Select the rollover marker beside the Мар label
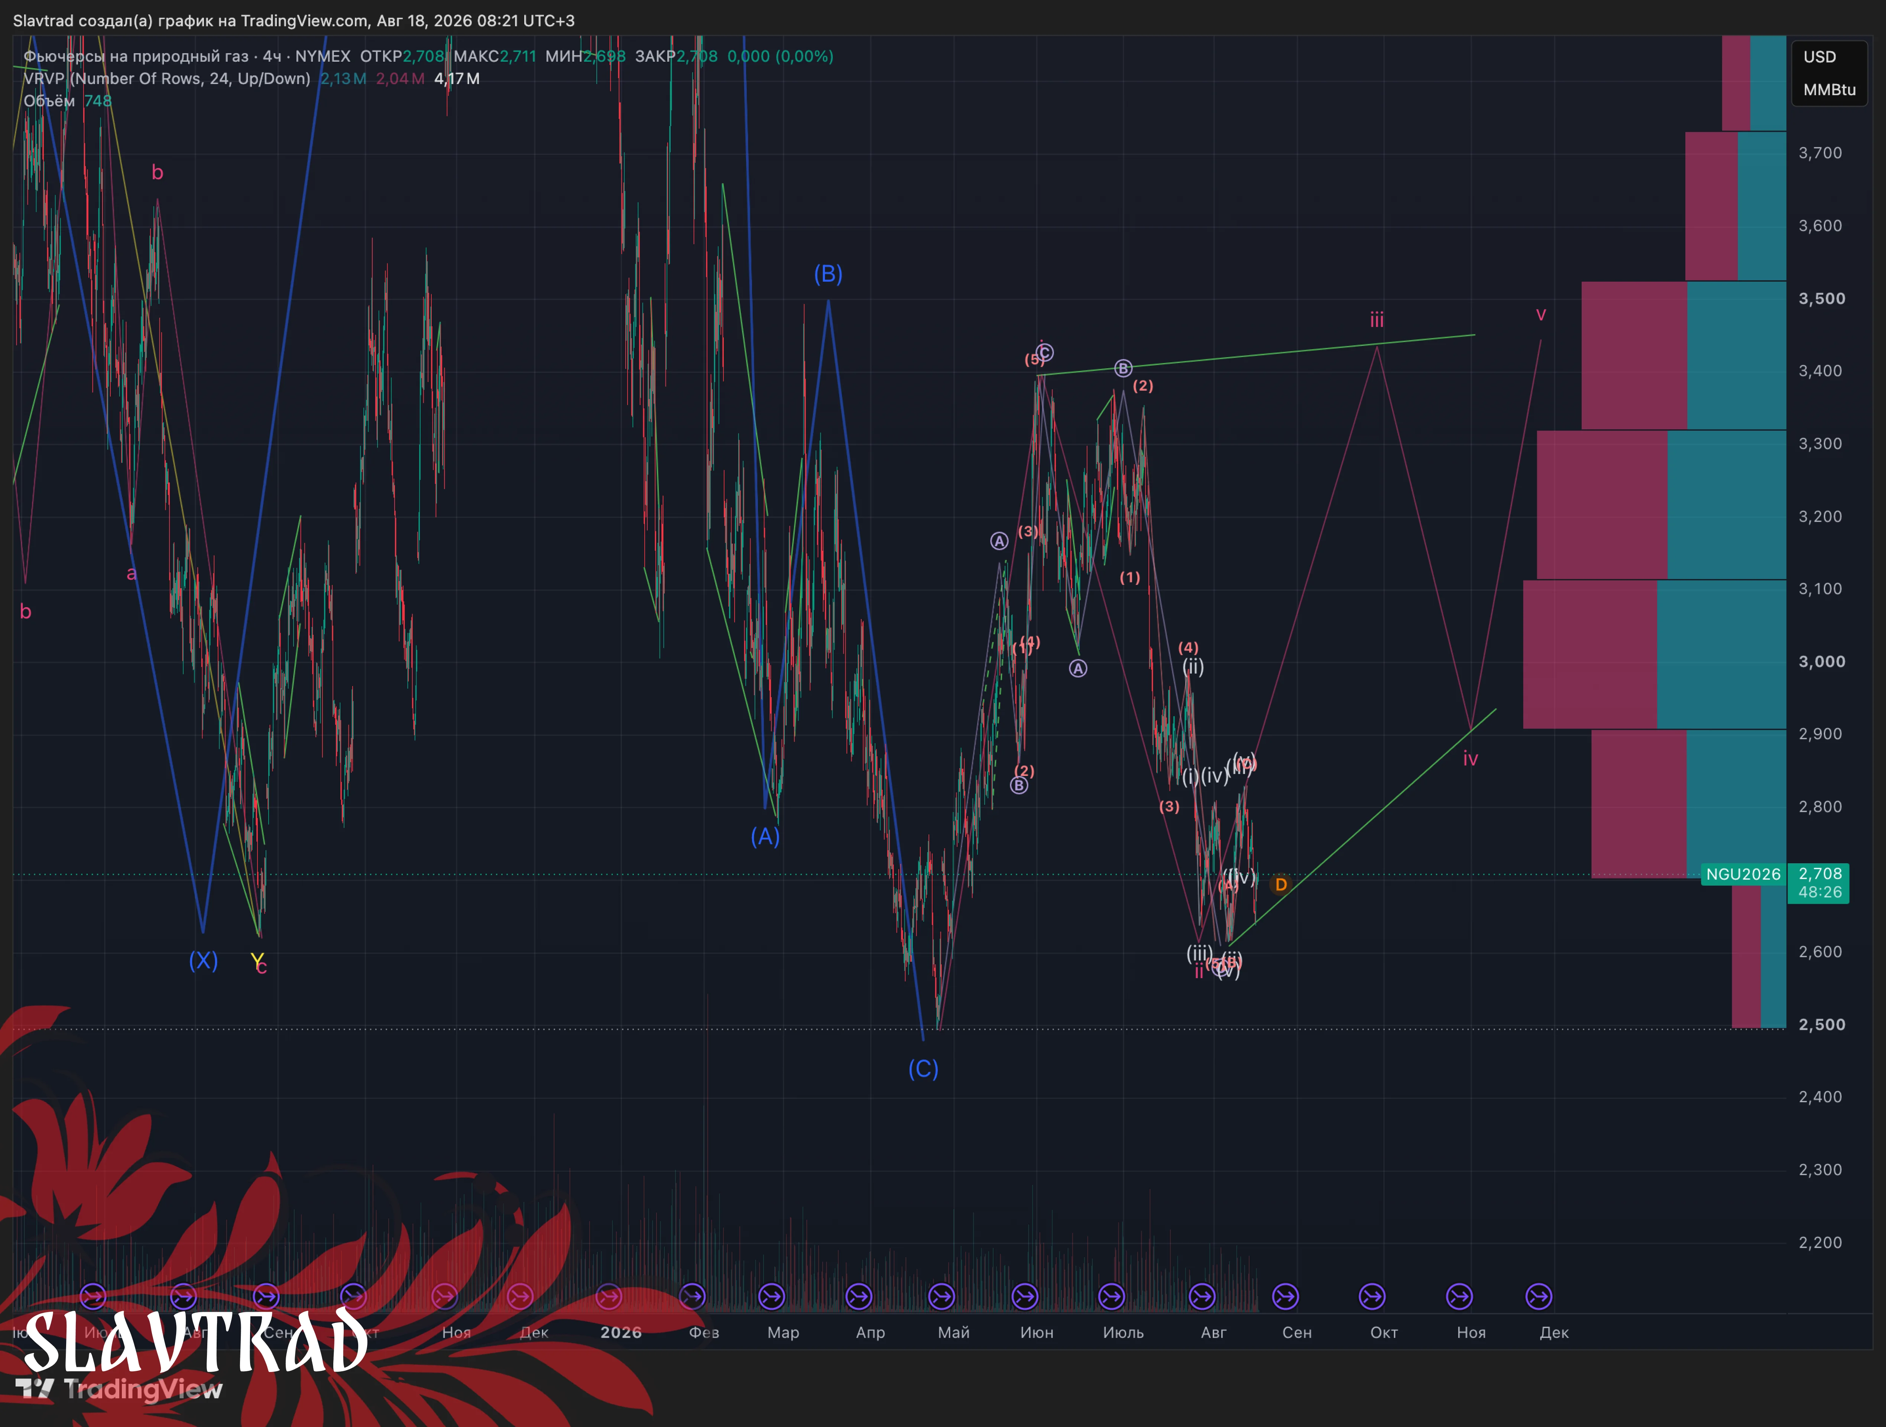This screenshot has height=1427, width=1886. tap(772, 1297)
